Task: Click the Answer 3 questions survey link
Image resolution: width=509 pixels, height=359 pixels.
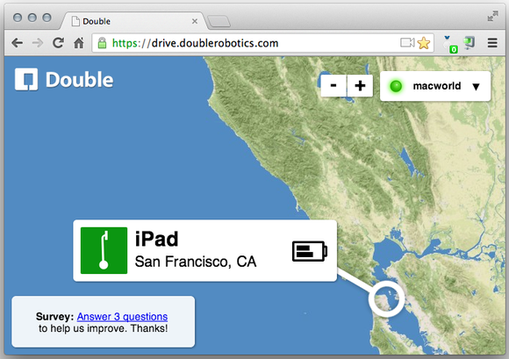Action: [122, 317]
